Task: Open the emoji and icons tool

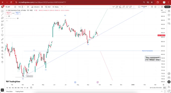Action: [x=2, y=35]
